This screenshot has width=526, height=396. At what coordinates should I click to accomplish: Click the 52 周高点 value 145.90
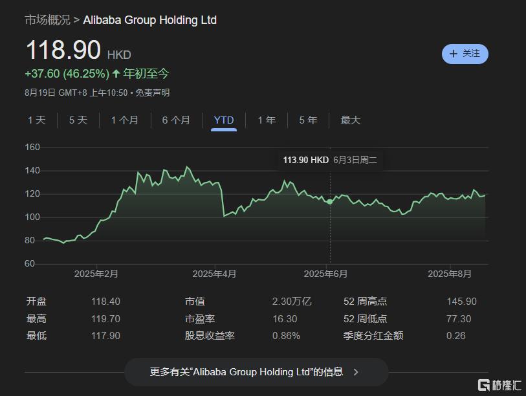[x=461, y=302]
